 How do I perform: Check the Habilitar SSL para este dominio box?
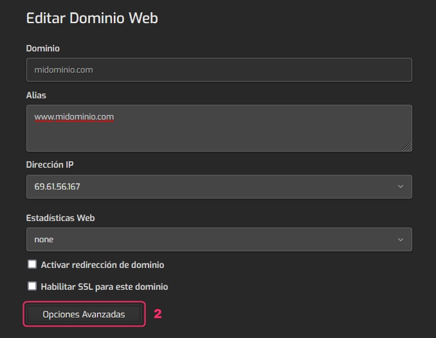[32, 287]
